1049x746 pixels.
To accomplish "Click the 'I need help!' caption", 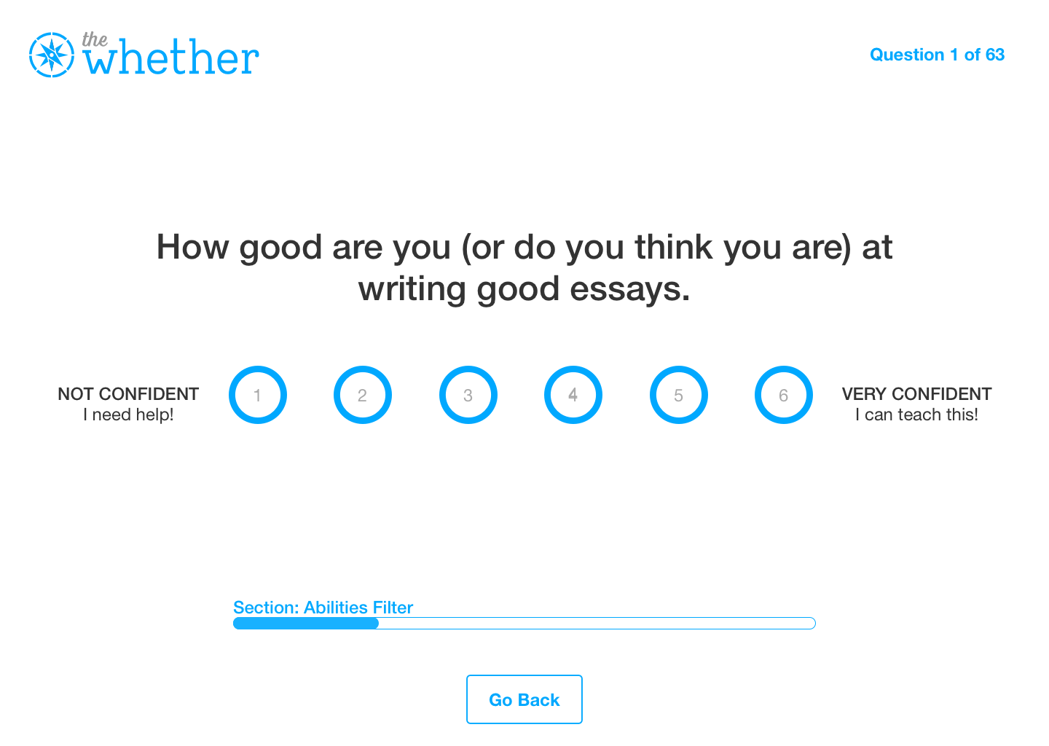I will pyautogui.click(x=128, y=415).
